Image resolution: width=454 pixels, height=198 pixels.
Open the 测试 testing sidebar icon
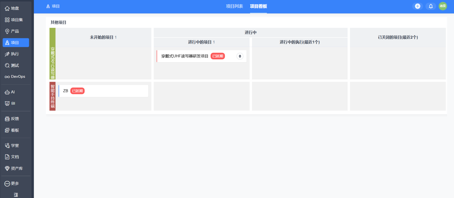pyautogui.click(x=7, y=66)
